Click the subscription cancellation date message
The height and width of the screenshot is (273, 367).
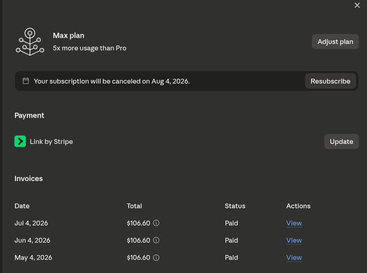click(x=112, y=81)
